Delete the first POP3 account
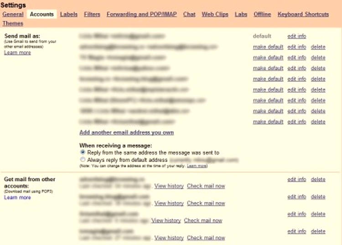This screenshot has width=342, height=245. pyautogui.click(x=318, y=179)
